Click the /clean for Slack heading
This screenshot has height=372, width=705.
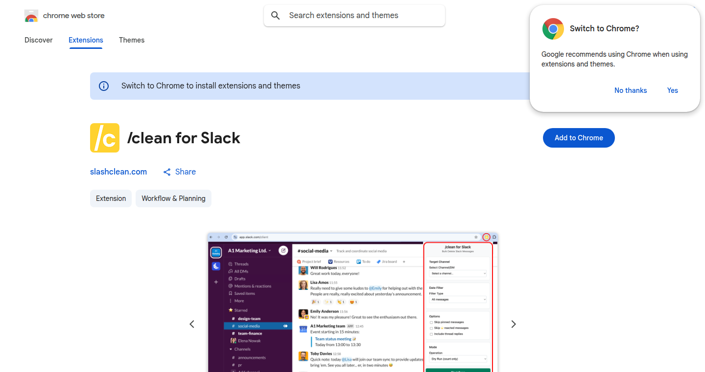click(184, 138)
